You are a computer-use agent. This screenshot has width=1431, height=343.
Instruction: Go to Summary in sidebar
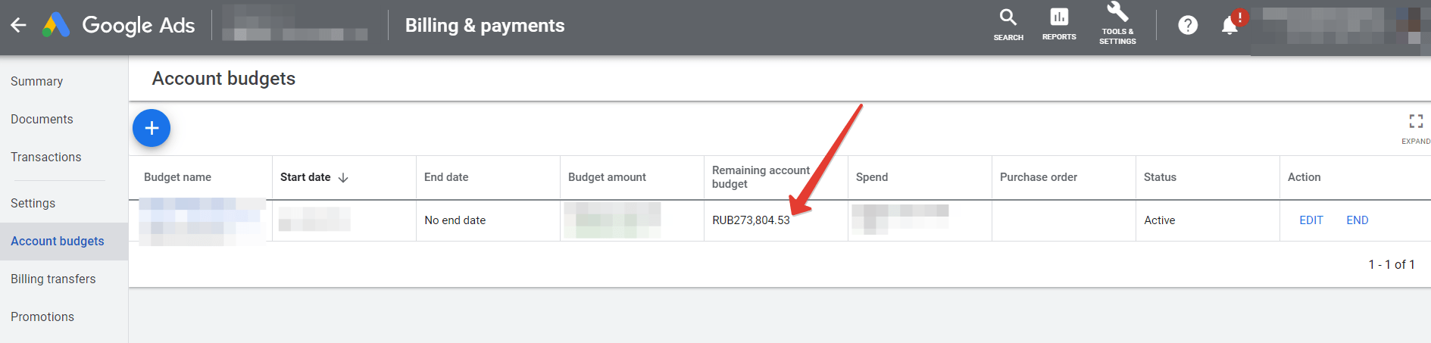coord(36,81)
